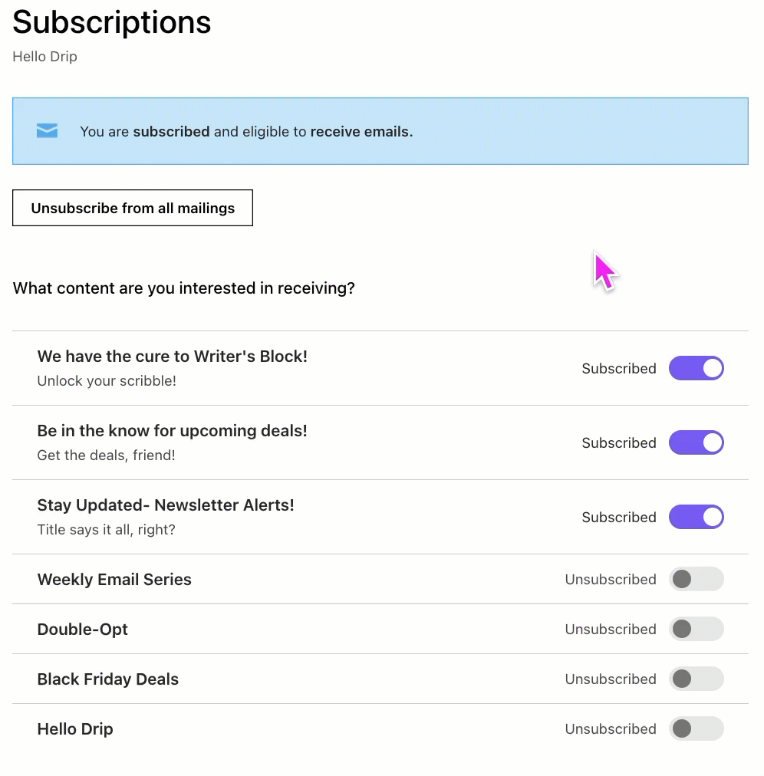Switch on the Double-Opt subscription
The image size is (764, 776).
click(x=696, y=629)
